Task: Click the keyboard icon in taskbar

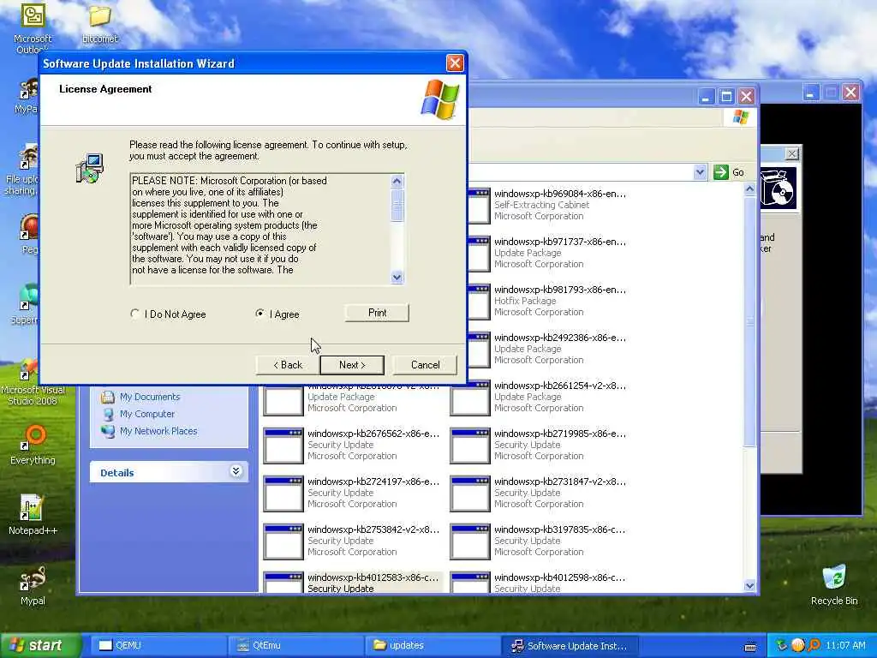Action: click(x=750, y=646)
